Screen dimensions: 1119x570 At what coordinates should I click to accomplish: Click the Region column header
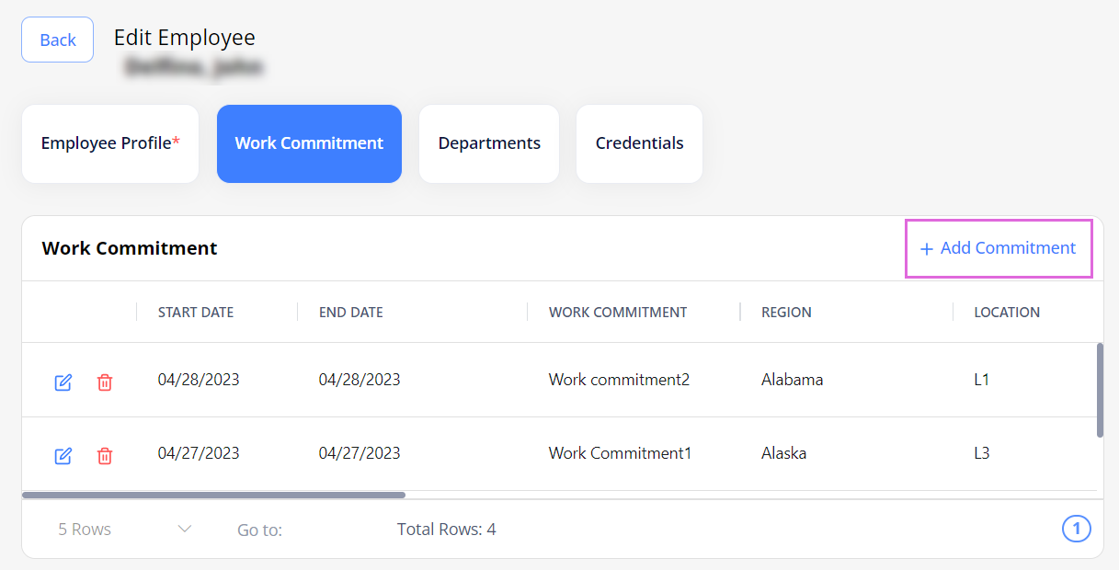click(x=786, y=313)
